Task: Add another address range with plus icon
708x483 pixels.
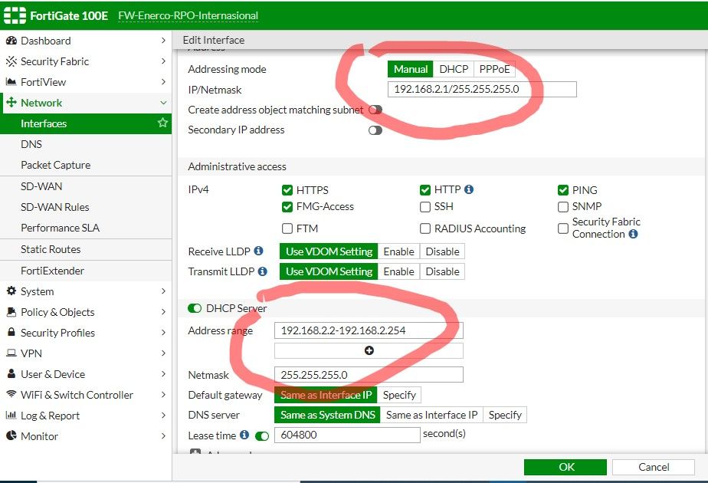Action: [x=369, y=350]
